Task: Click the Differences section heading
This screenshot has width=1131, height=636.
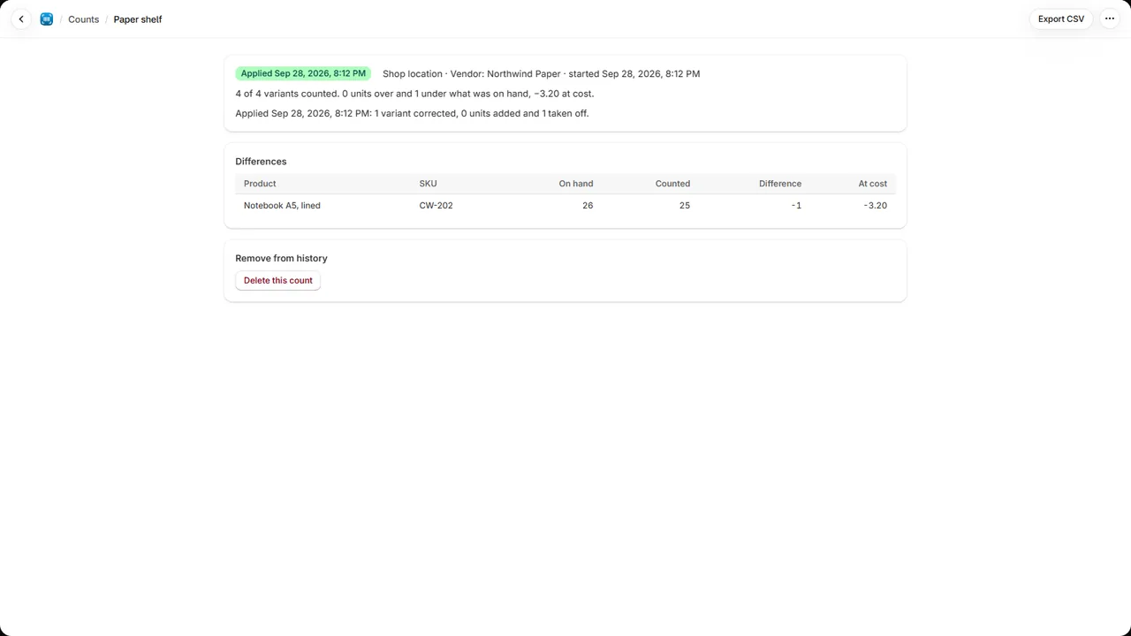Action: tap(261, 162)
